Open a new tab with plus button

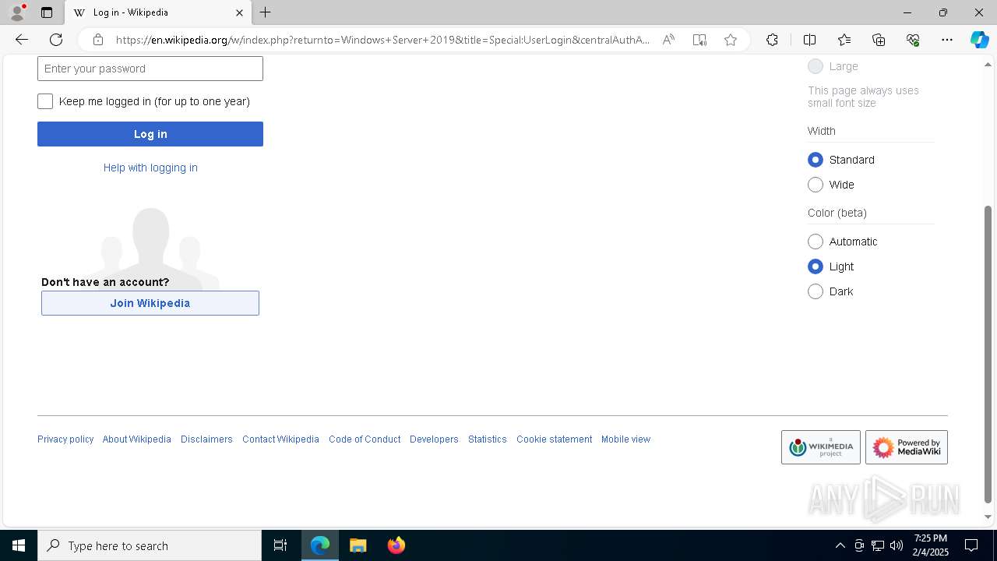(x=266, y=12)
